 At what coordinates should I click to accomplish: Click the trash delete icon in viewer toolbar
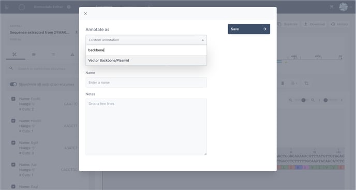283,83
